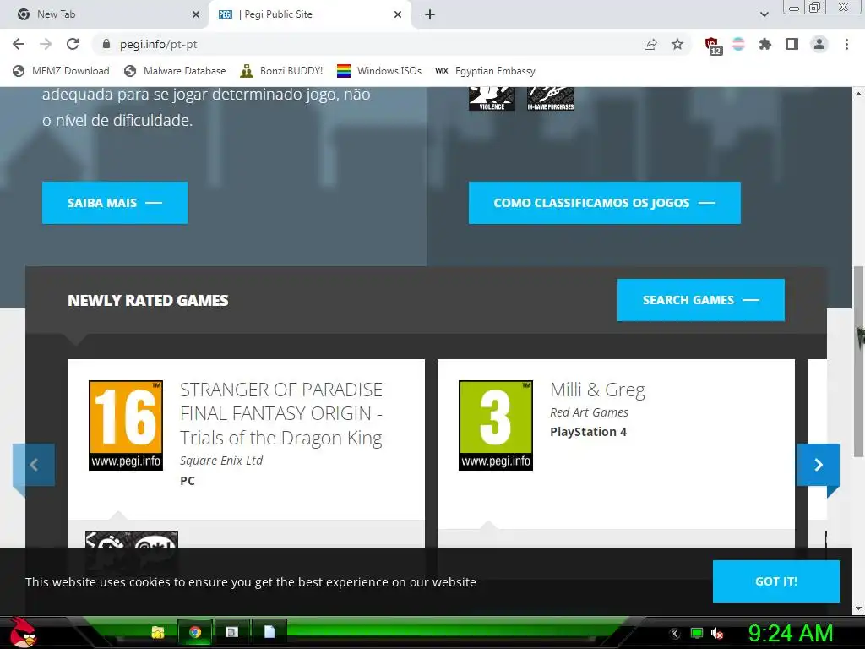Click the muted volume tray icon
The height and width of the screenshot is (649, 865).
point(717,634)
